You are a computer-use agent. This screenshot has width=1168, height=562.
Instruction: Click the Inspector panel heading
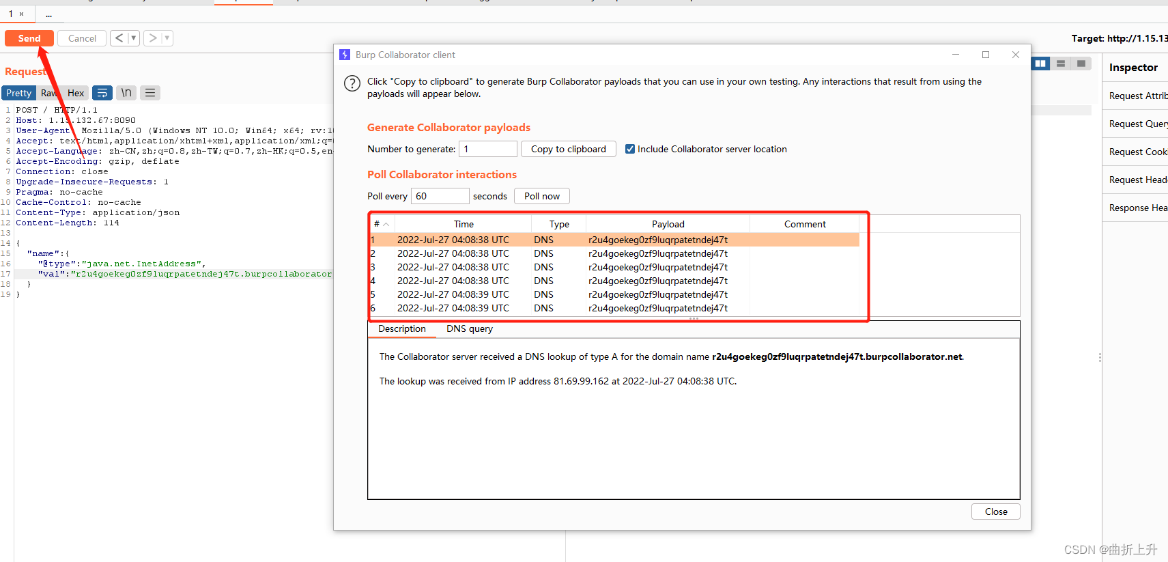click(1133, 68)
